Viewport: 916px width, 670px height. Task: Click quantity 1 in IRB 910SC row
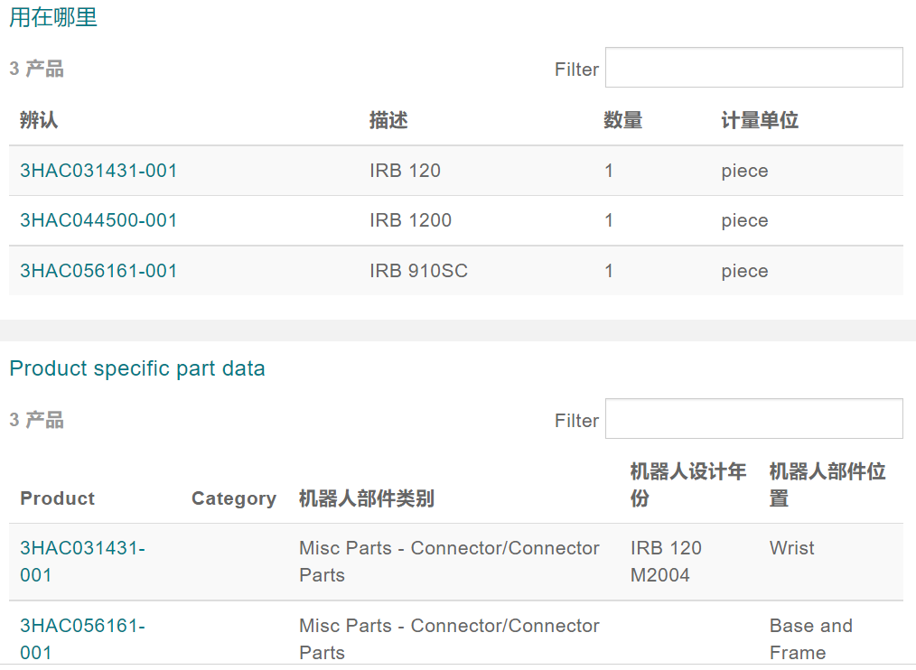point(609,271)
